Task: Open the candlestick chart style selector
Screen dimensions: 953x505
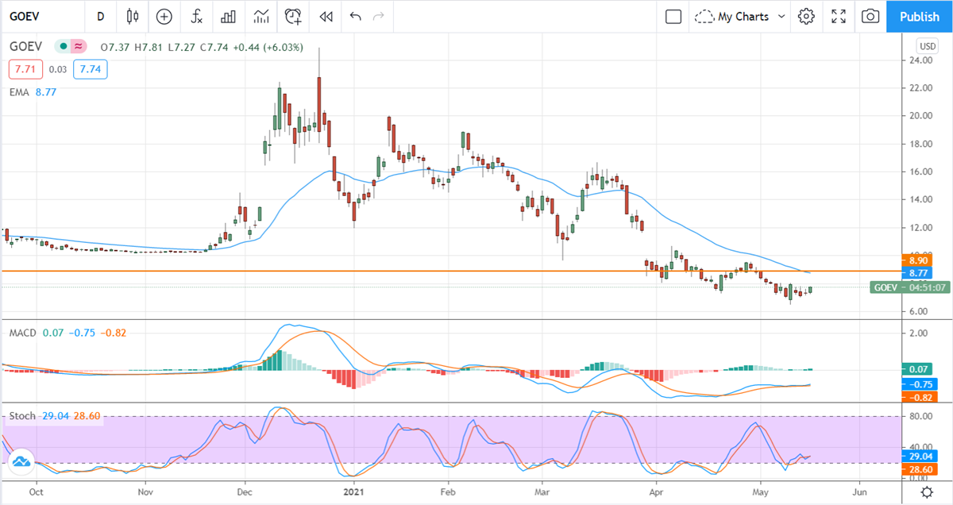Action: point(132,16)
